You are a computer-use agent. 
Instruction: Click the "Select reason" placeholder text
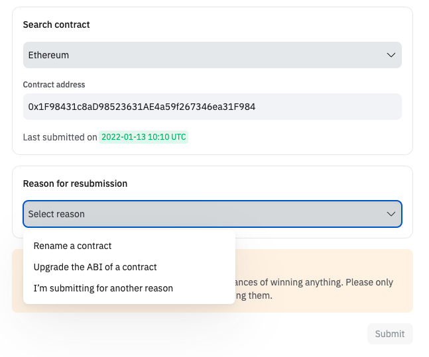[x=56, y=214]
